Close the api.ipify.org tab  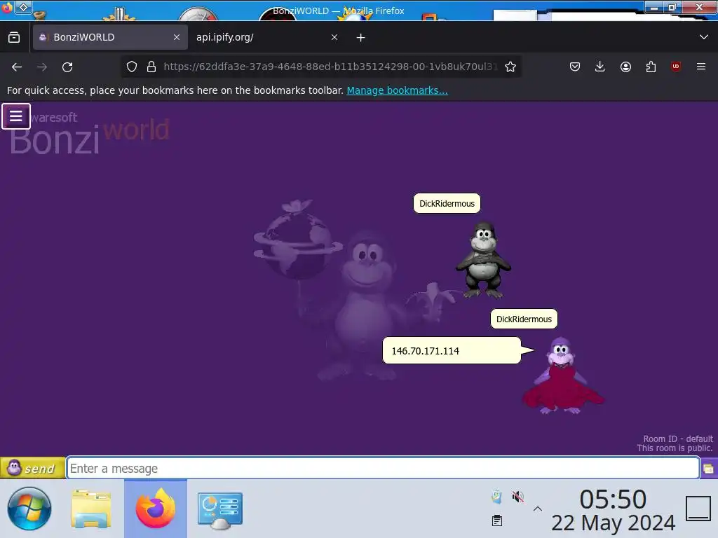[x=334, y=37]
